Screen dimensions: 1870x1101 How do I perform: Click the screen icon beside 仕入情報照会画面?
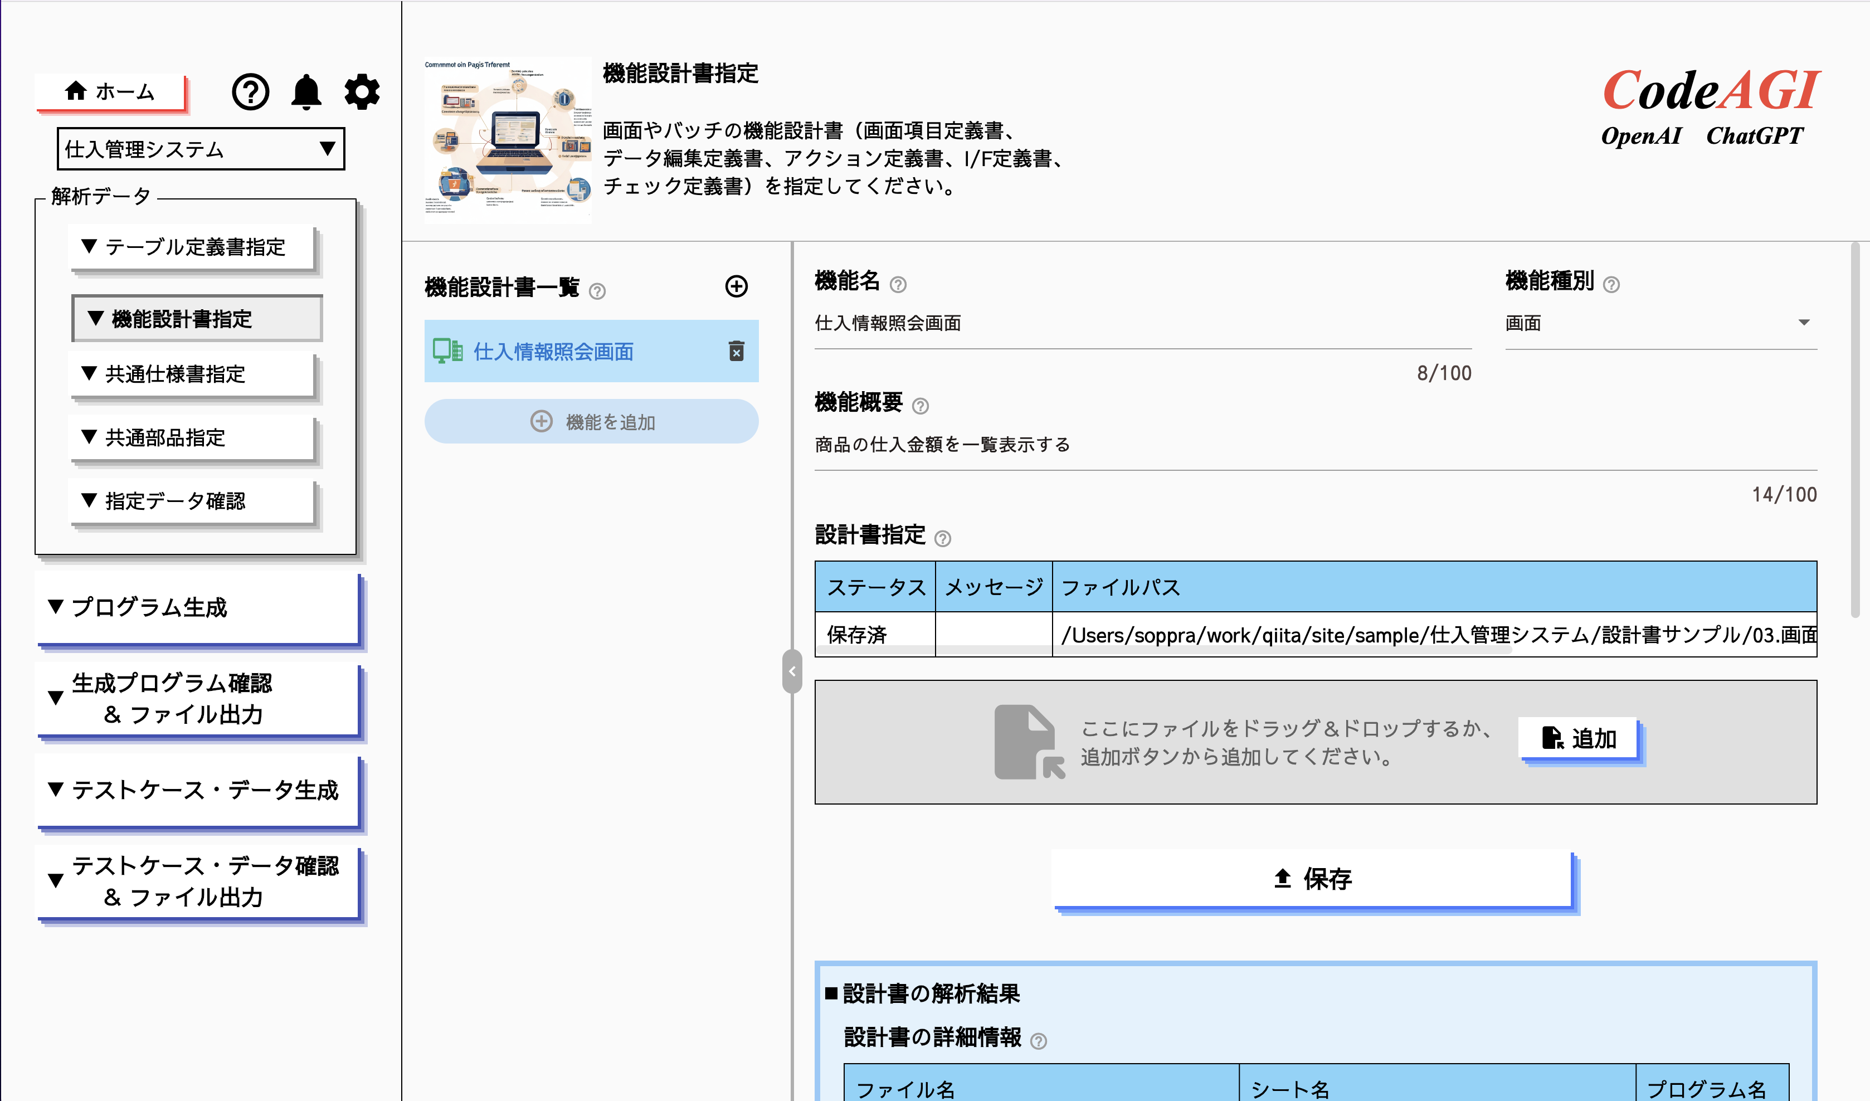447,351
